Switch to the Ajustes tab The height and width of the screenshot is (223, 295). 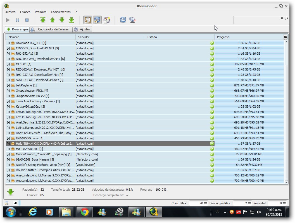pyautogui.click(x=82, y=29)
